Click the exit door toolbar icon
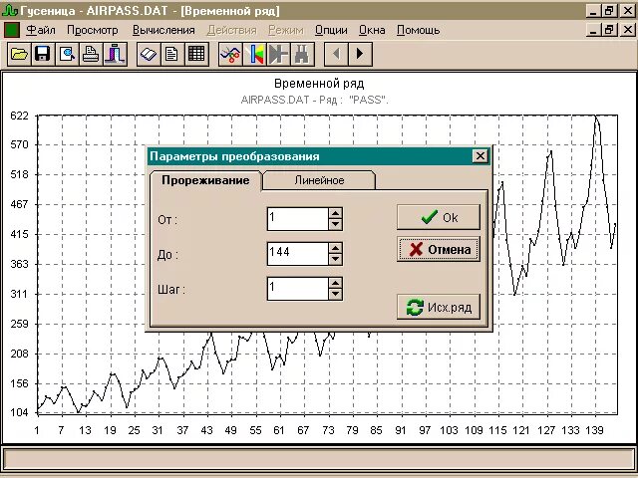Viewport: 638px width, 478px height. point(116,54)
